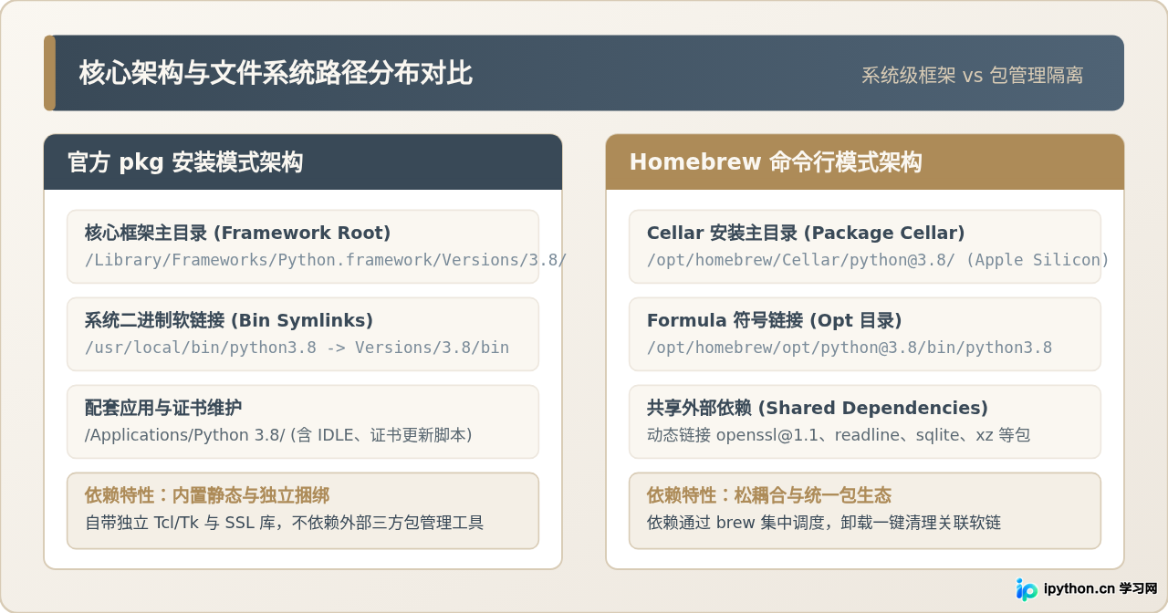Select text 动态链接 openssl@1.1、readline、sqlite、xz 等包
Viewport: 1168px width, 613px height.
(x=839, y=435)
